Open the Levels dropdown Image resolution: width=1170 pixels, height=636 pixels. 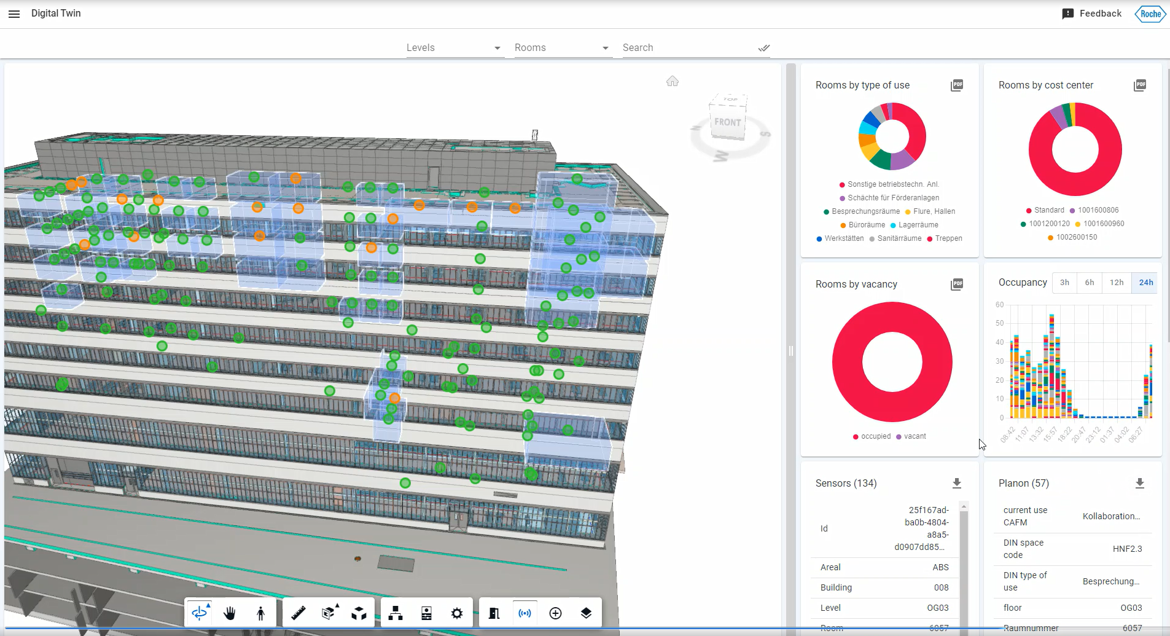click(454, 48)
